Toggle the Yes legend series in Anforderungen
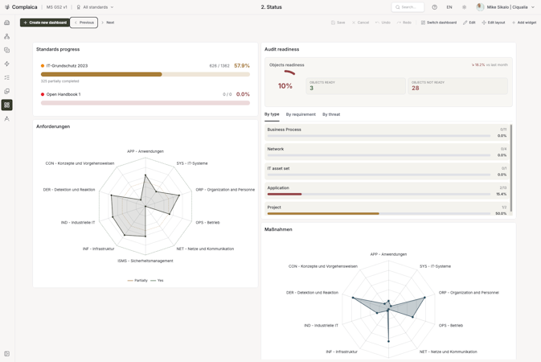 157,281
